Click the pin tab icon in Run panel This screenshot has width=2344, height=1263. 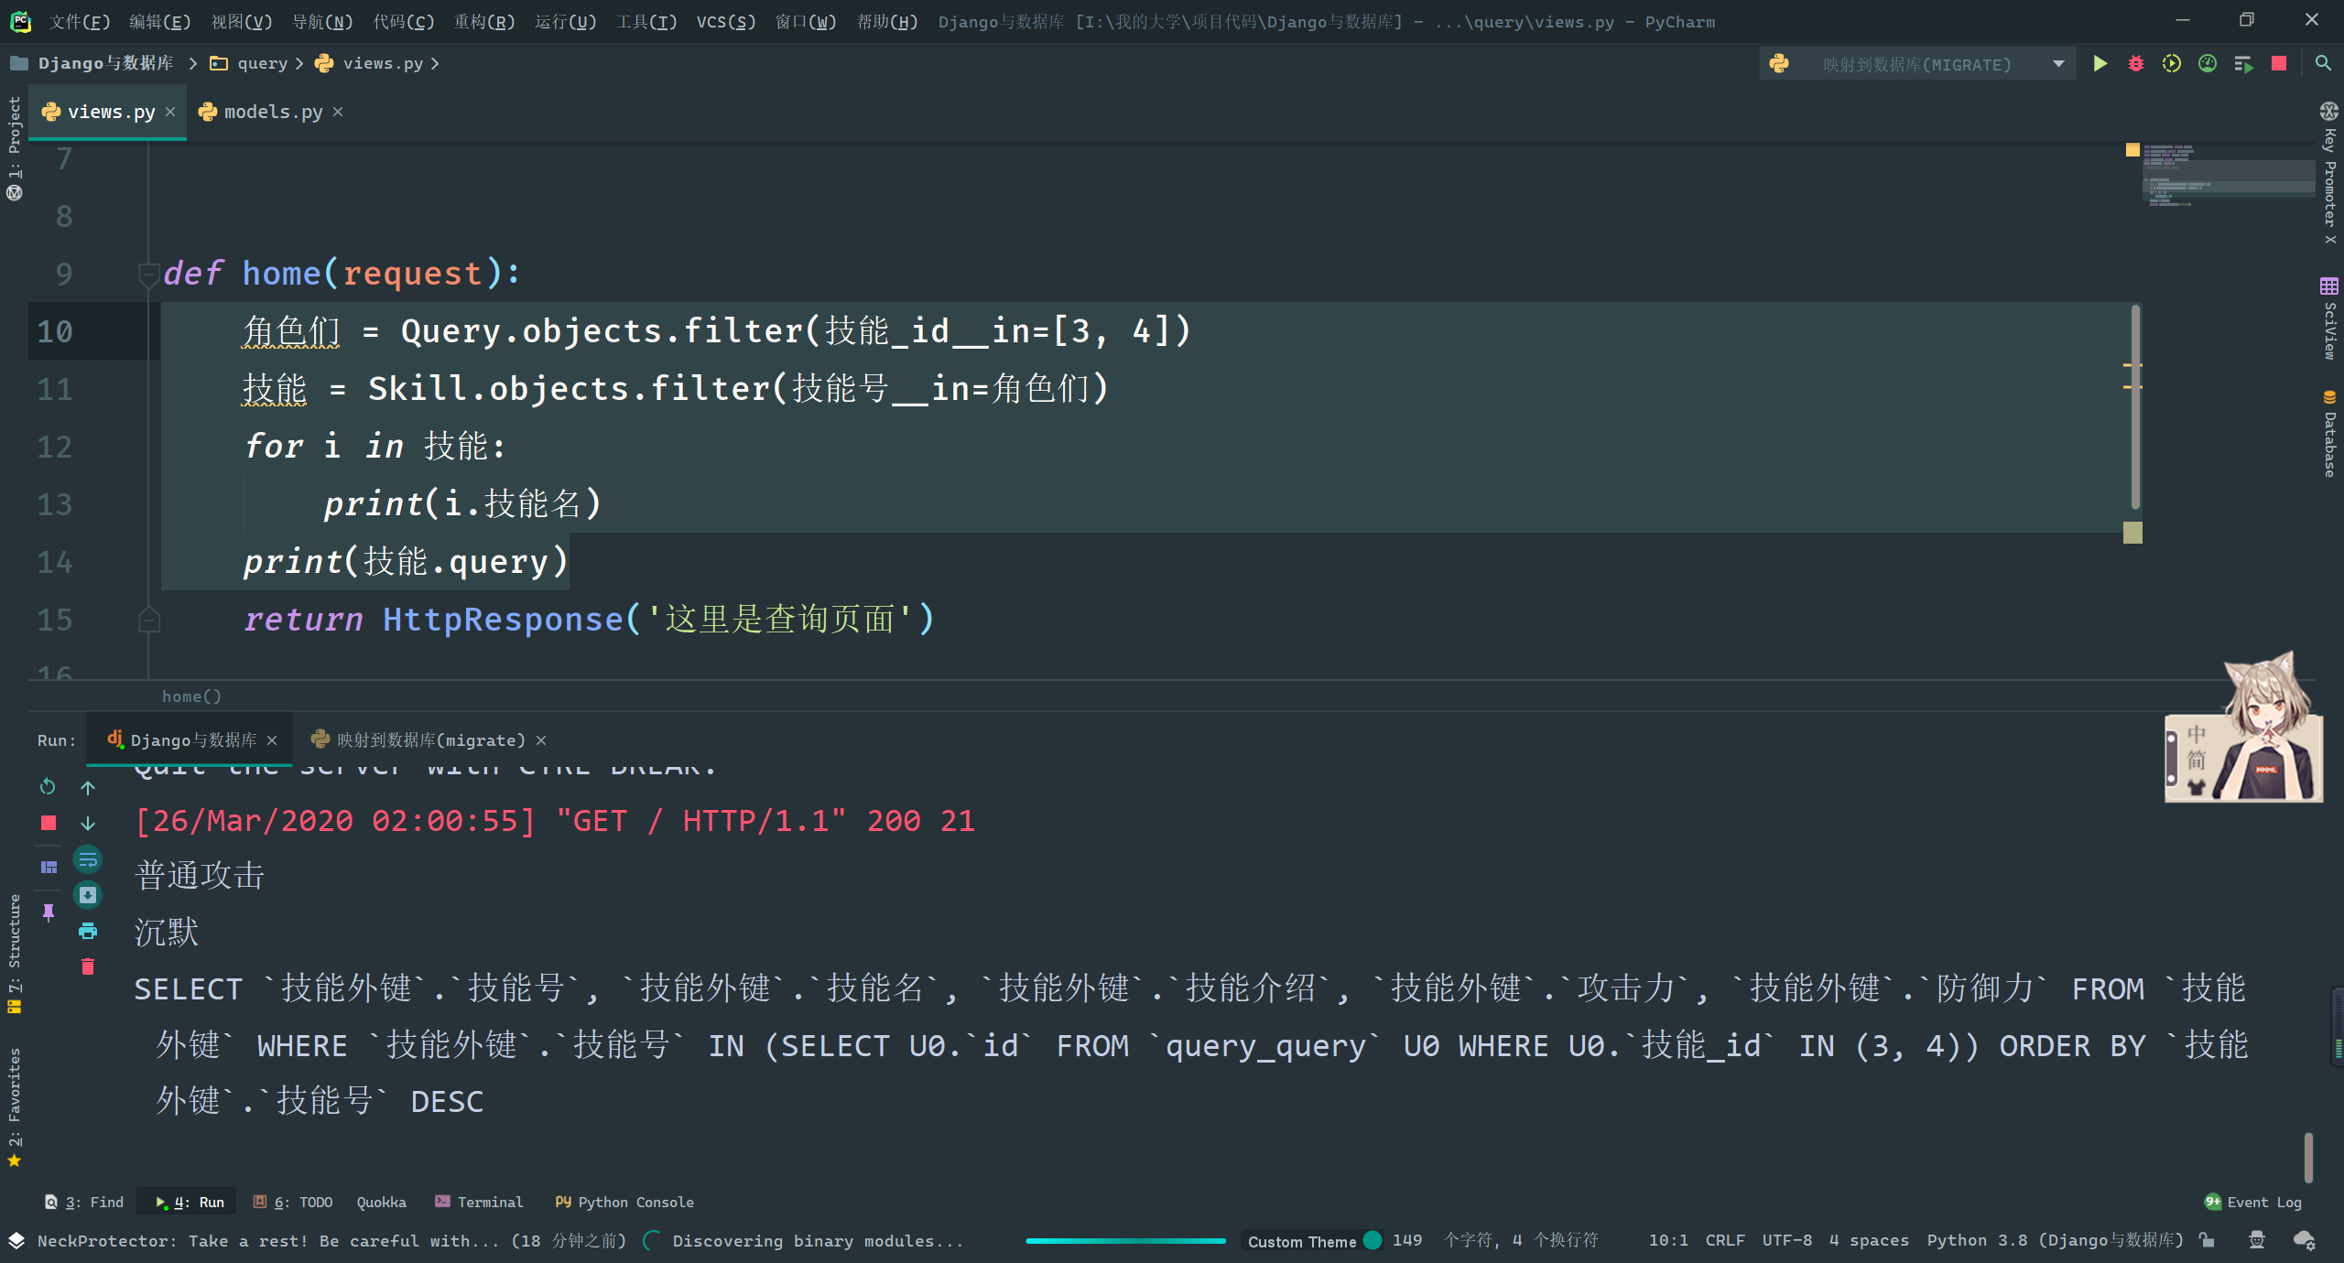[x=49, y=912]
